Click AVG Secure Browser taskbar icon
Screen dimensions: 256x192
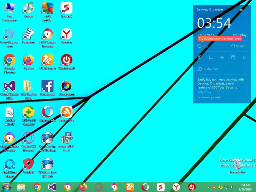[x=114, y=187]
